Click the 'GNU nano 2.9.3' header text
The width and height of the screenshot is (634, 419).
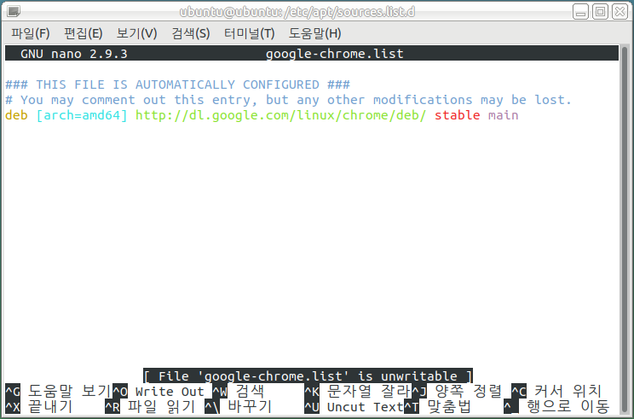tap(74, 54)
